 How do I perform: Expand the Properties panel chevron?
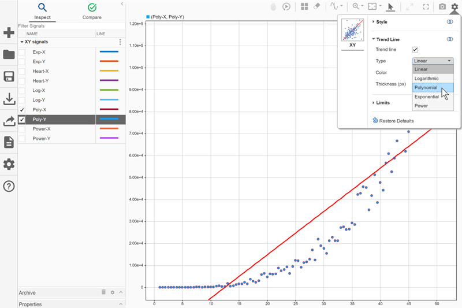click(x=121, y=304)
